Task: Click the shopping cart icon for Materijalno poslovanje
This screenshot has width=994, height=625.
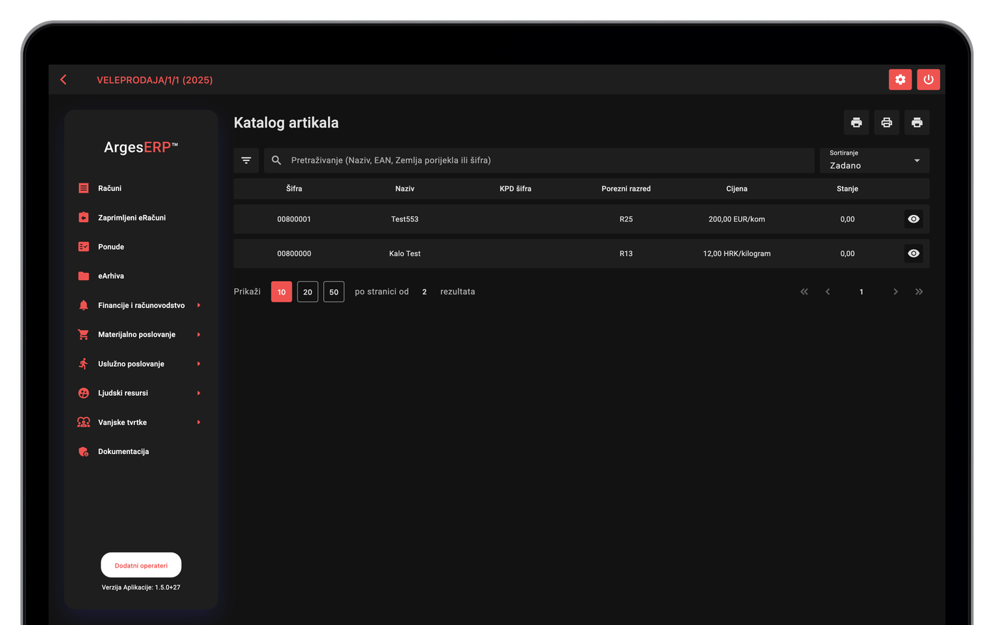Action: [x=84, y=334]
